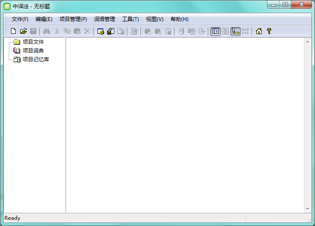This screenshot has width=315, height=226.
Task: Click the grayed edit-note pencil icon
Action: [x=134, y=32]
